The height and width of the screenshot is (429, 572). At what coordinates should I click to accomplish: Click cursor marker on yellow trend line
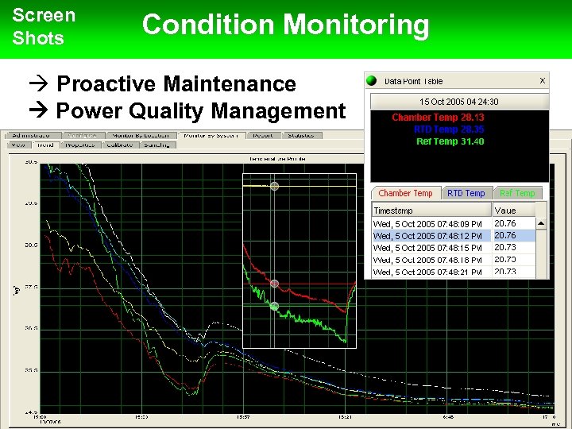click(275, 187)
